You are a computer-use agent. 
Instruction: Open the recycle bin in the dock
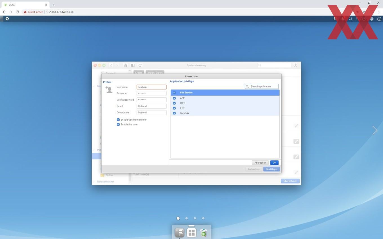[x=203, y=233]
